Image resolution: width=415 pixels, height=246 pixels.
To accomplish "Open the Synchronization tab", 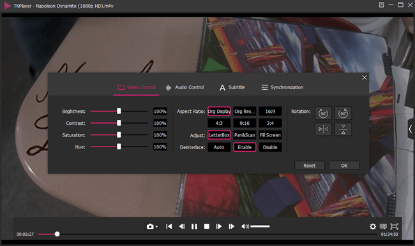I will click(282, 87).
